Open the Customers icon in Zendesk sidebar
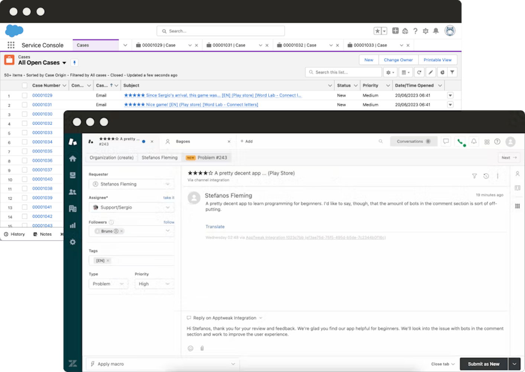 coord(73,192)
